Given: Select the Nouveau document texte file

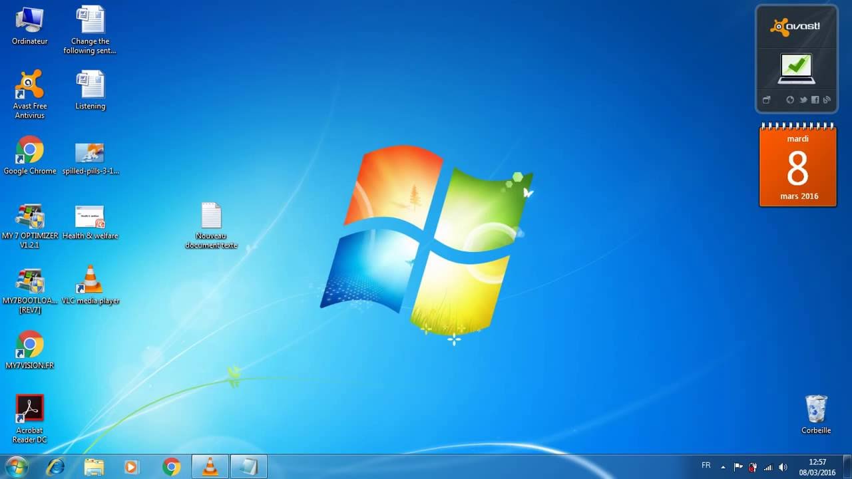Looking at the screenshot, I should click(211, 226).
